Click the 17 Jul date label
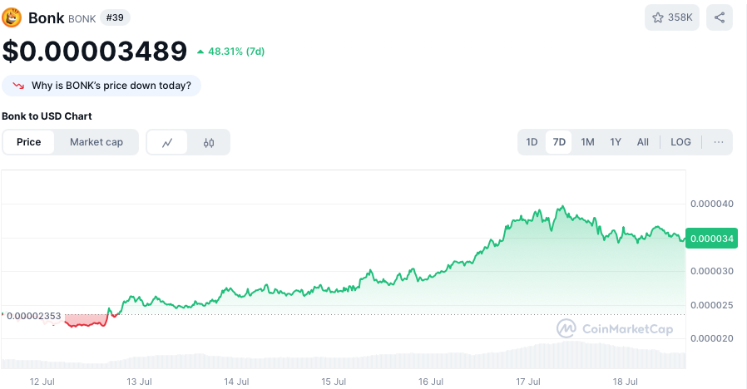Screen dimensions: 747x389 click(528, 382)
